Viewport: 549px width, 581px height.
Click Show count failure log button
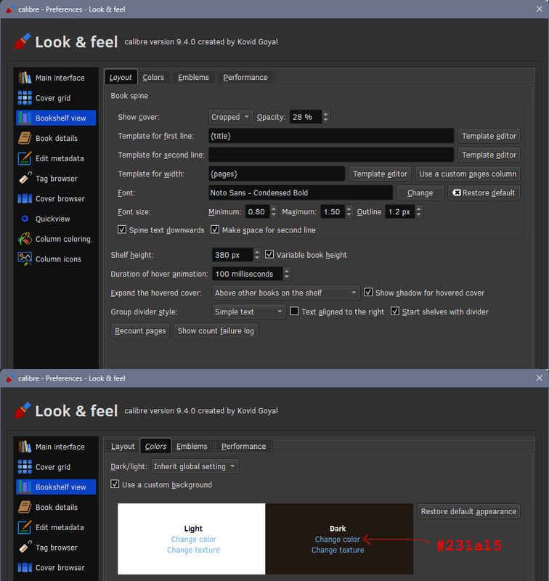point(216,330)
